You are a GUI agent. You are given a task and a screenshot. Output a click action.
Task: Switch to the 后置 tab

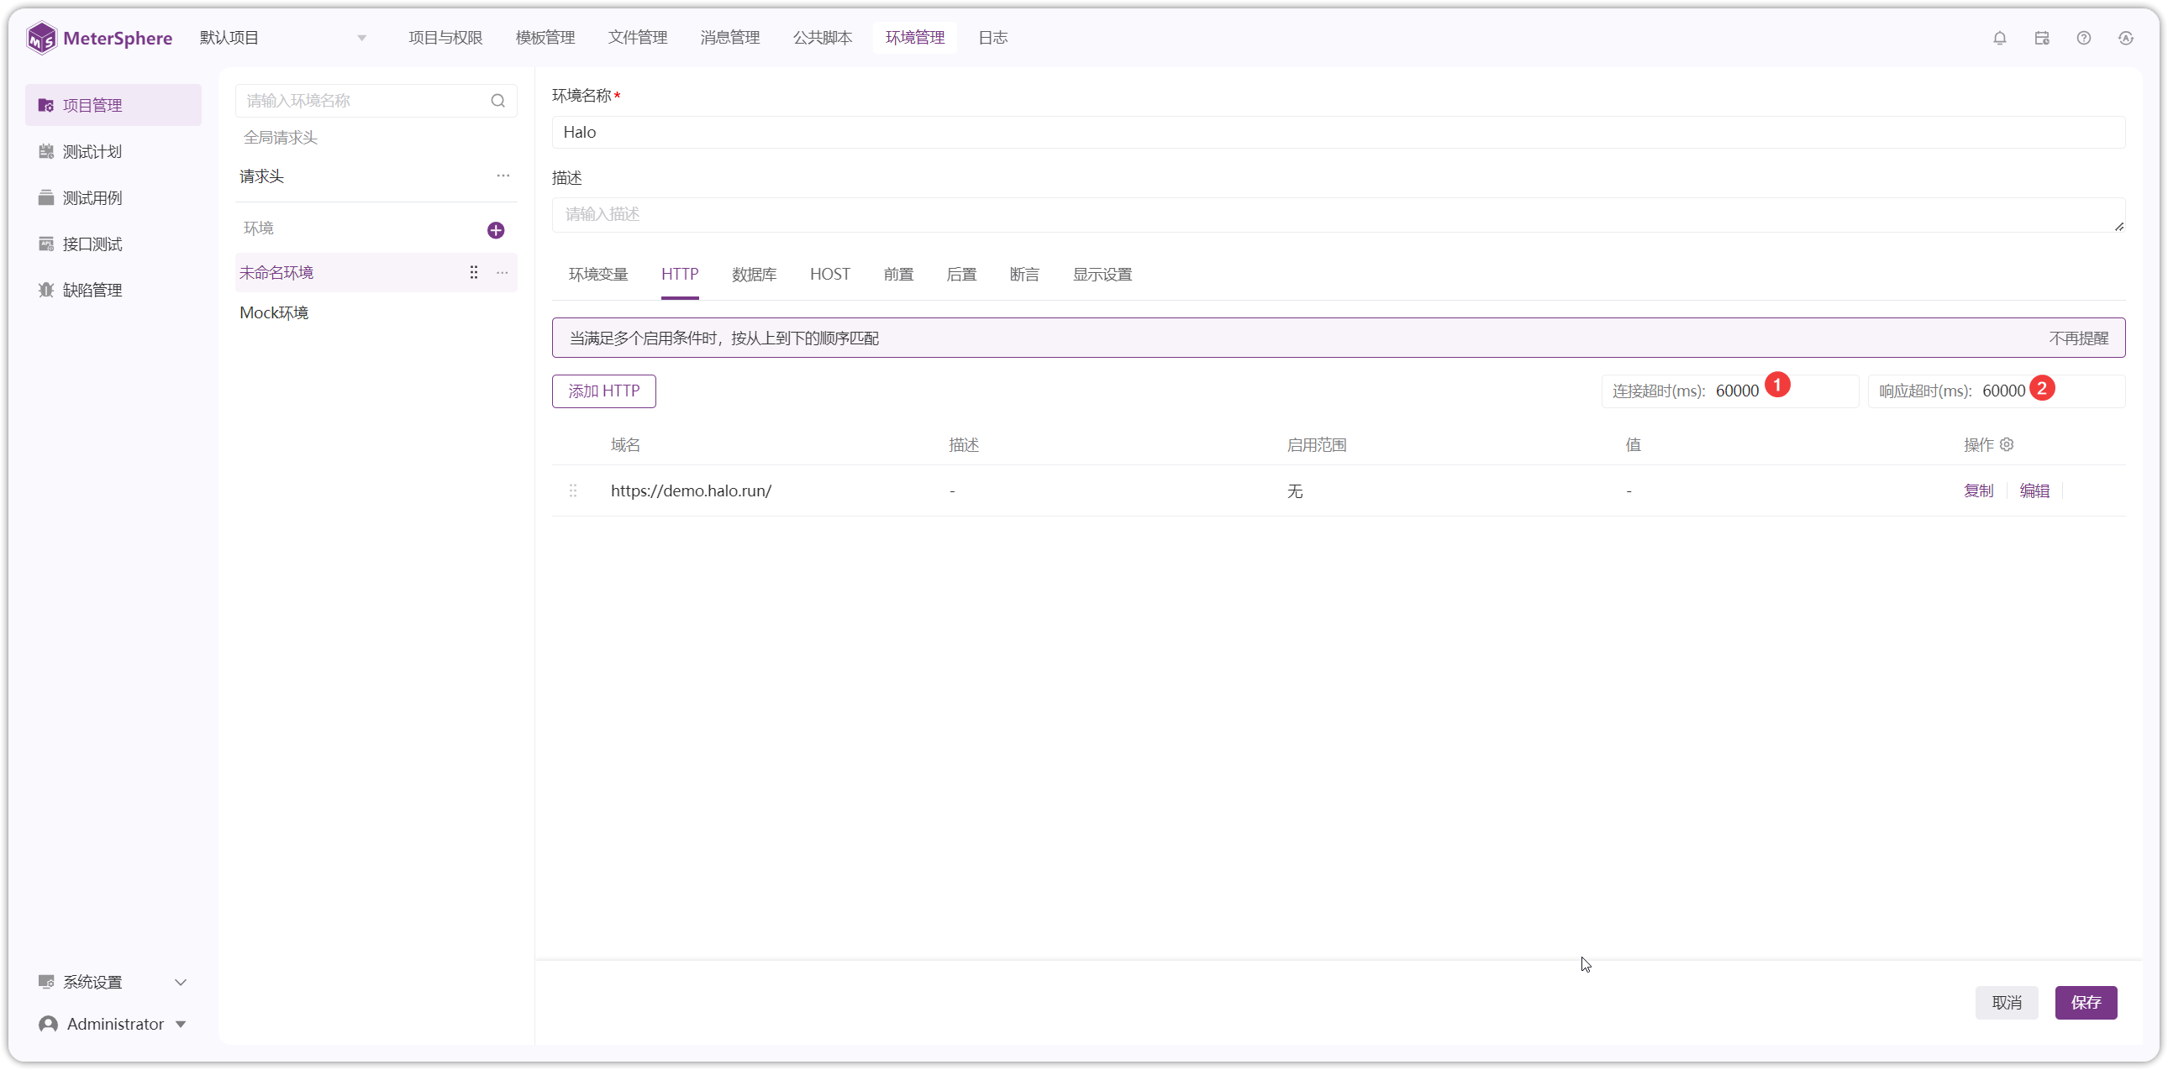961,275
